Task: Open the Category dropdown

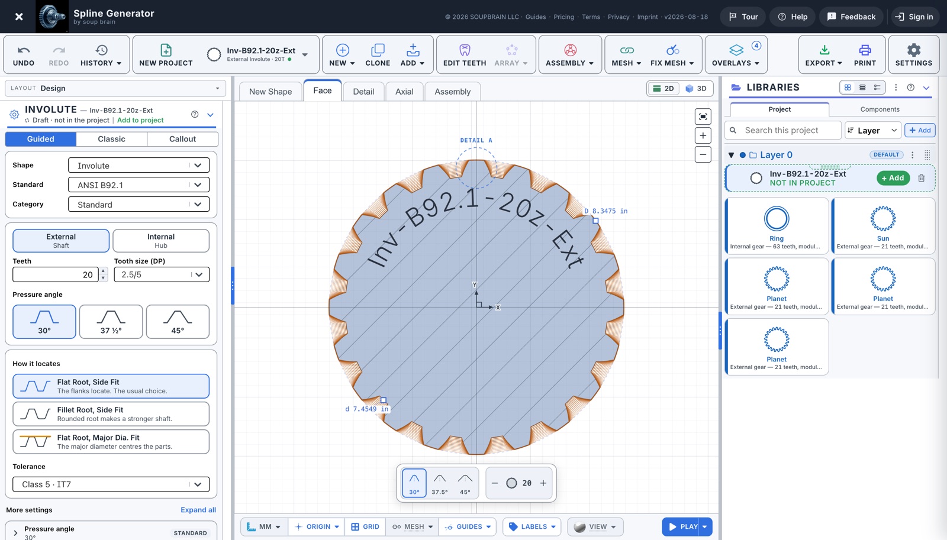Action: 139,205
